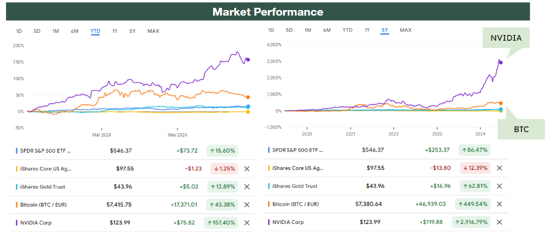This screenshot has height=234, width=552.
Task: Click purple NVIDIA endpoint on right chart
Action: [501, 62]
